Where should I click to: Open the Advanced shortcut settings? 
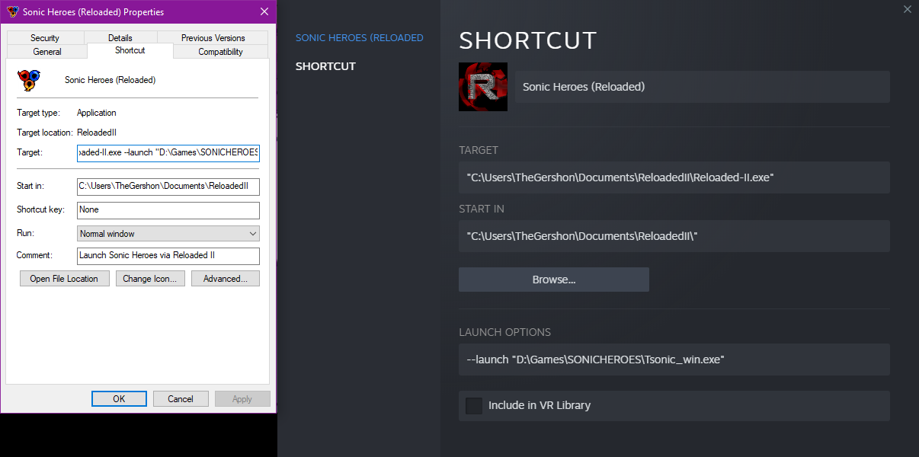[225, 278]
